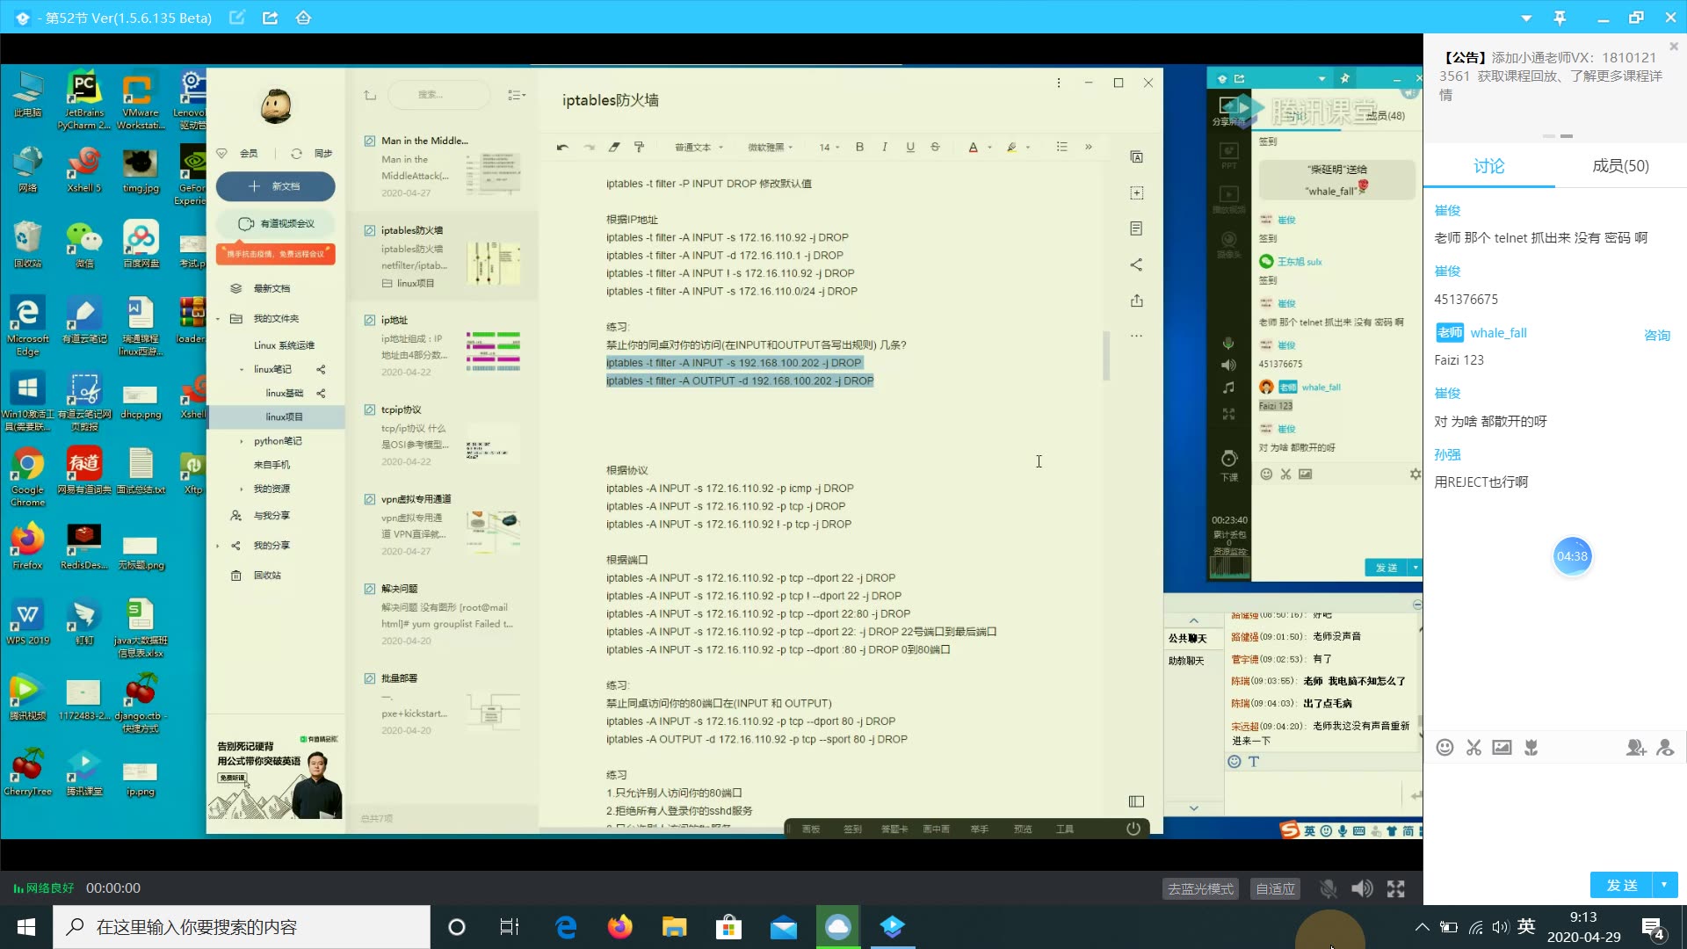
Task: Click the 咨询 link beside whale_fall
Action: (x=1657, y=335)
